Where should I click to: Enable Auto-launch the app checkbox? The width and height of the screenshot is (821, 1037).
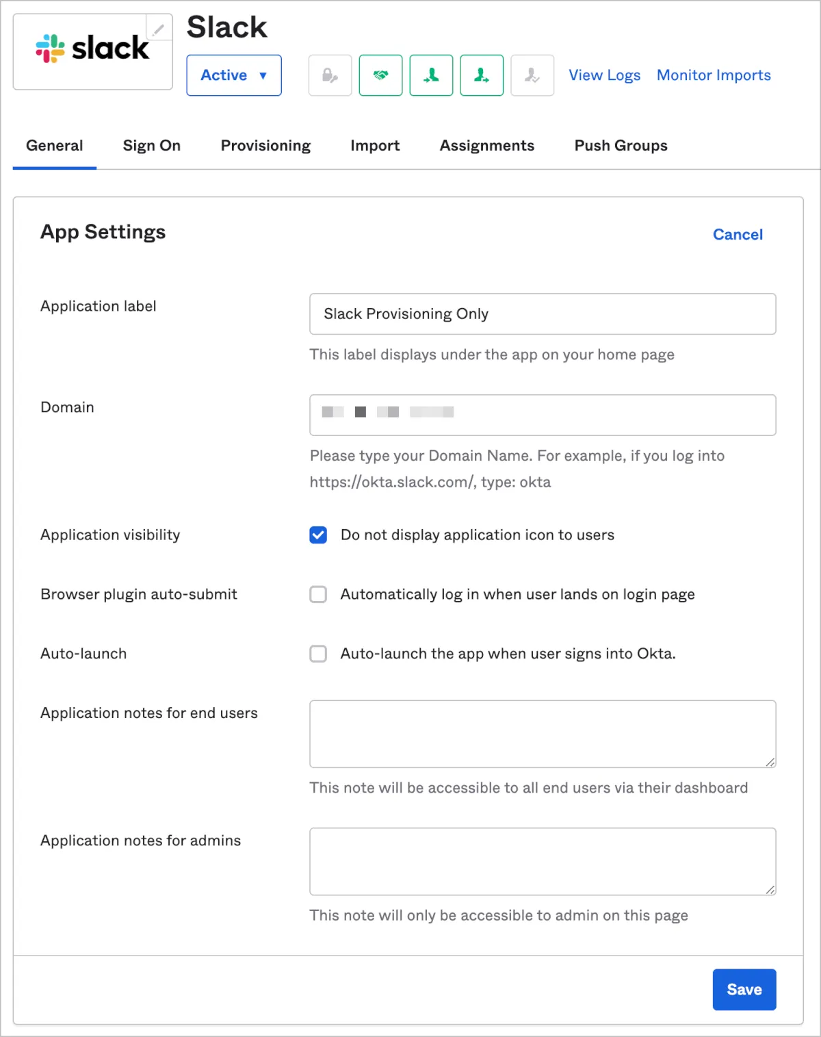[x=318, y=654]
